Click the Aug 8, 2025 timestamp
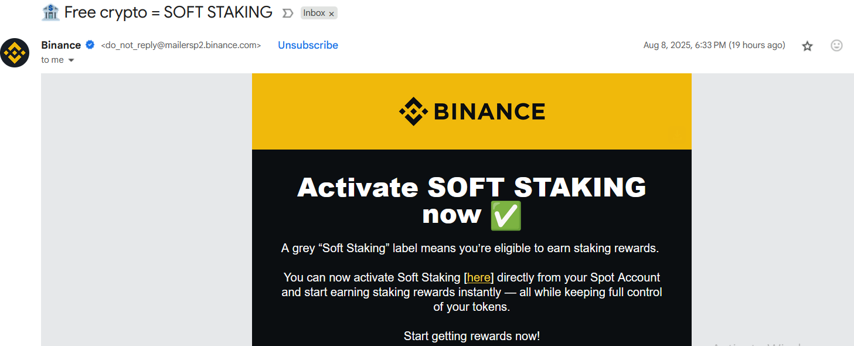The width and height of the screenshot is (854, 346). click(714, 45)
